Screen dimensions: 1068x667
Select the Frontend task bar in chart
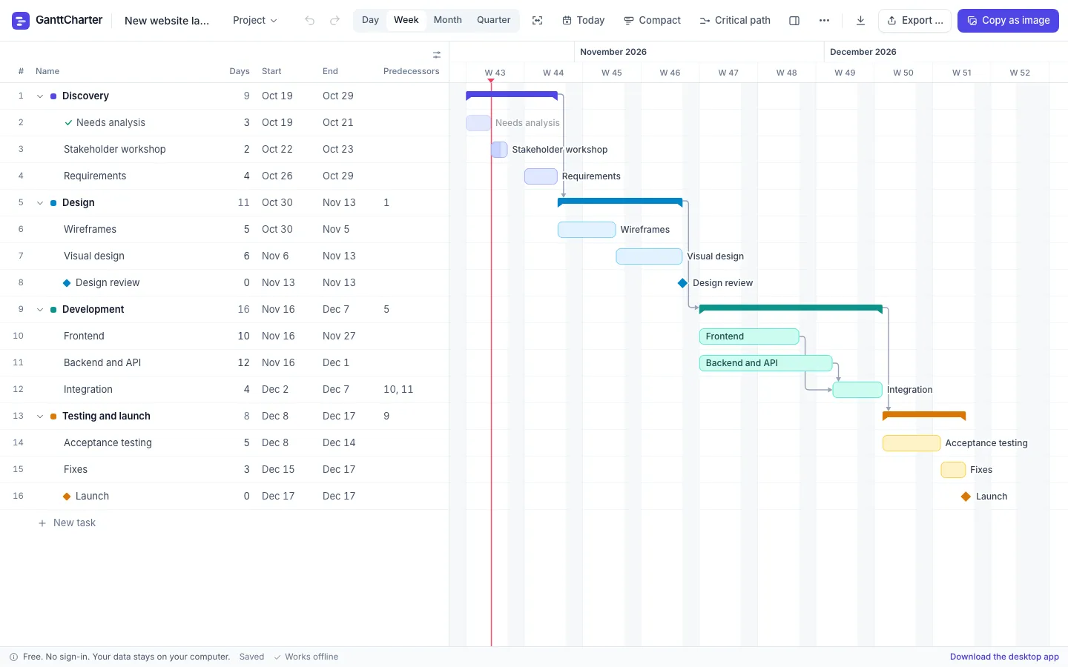[x=749, y=336]
